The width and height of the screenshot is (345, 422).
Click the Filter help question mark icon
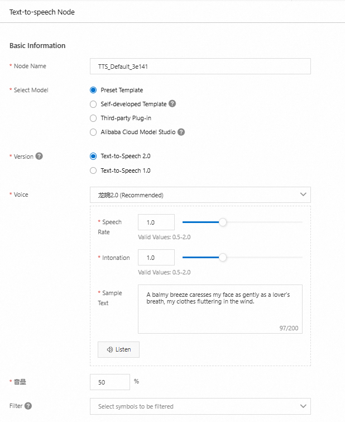pos(28,406)
